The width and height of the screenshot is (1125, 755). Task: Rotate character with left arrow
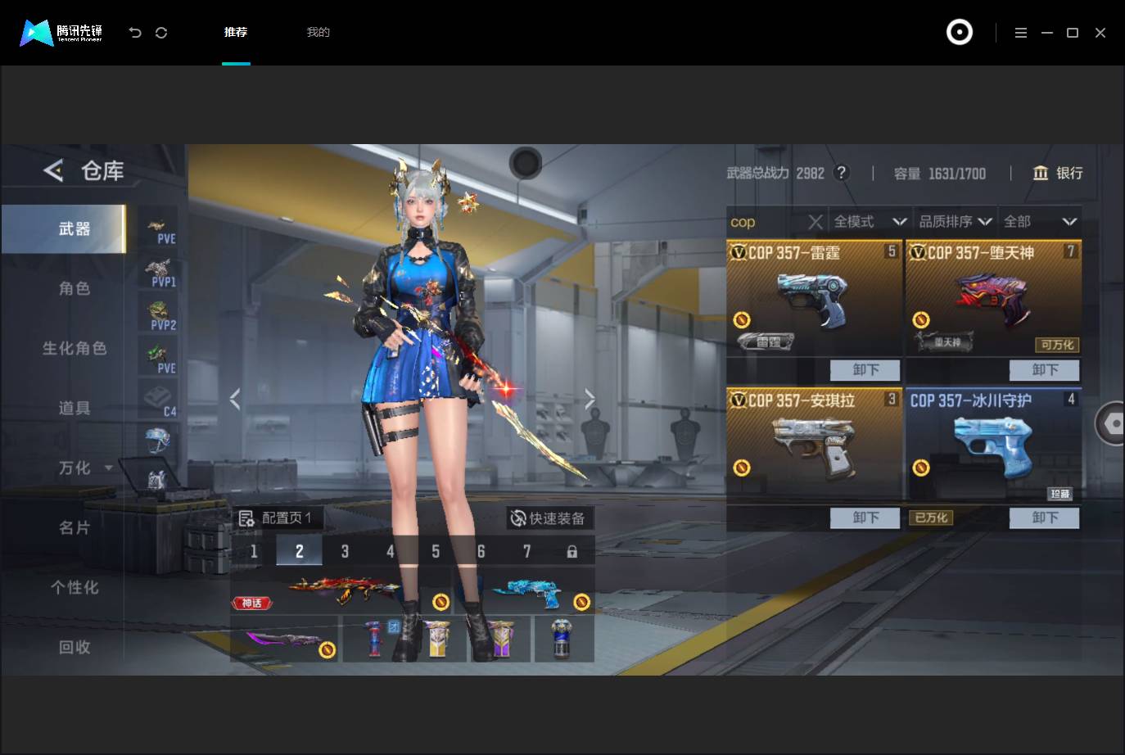coord(235,399)
